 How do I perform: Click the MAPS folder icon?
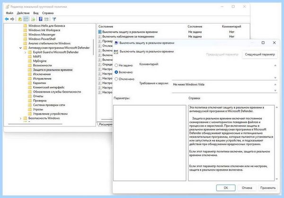pyautogui.click(x=30, y=56)
